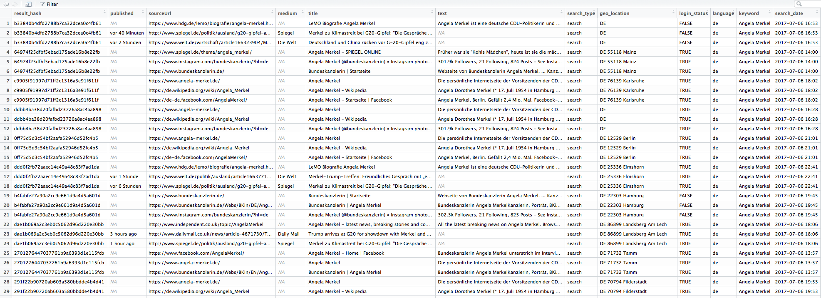This screenshot has width=821, height=298.
Task: Select the 'Daily Mail' medium cell
Action: pos(290,234)
